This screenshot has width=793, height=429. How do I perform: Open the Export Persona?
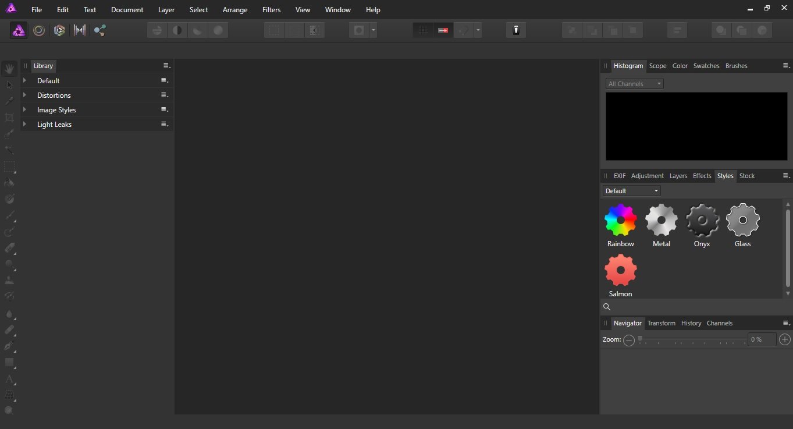click(x=99, y=30)
